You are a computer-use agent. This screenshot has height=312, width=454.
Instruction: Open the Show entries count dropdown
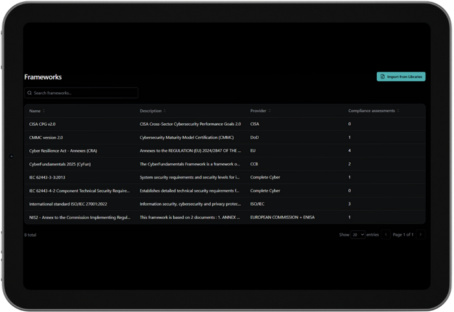pos(357,235)
